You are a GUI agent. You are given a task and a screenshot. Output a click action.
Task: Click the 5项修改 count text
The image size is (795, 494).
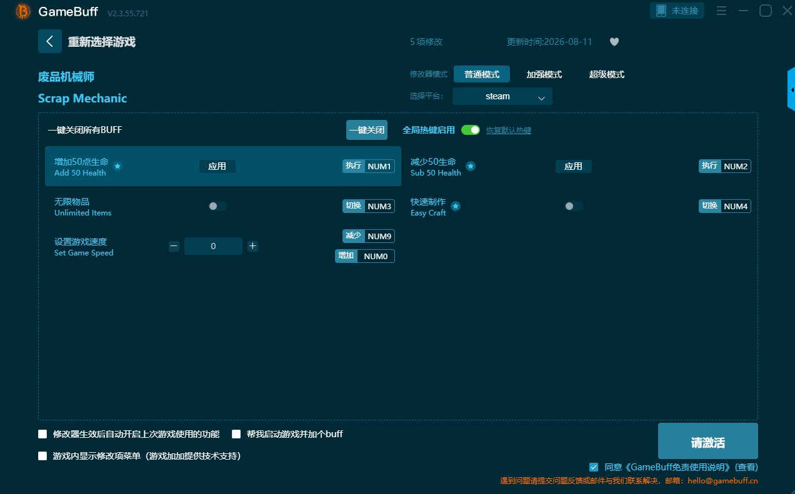coord(426,42)
